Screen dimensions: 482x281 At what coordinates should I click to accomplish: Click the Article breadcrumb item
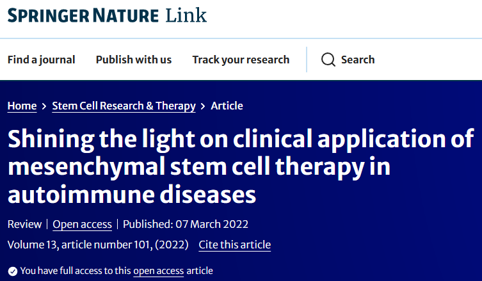pyautogui.click(x=227, y=106)
